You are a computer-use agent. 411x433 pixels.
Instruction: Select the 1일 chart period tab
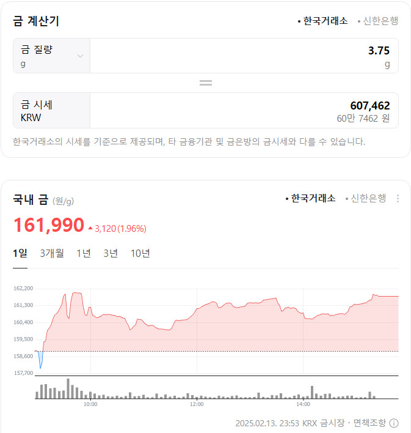[x=20, y=253]
